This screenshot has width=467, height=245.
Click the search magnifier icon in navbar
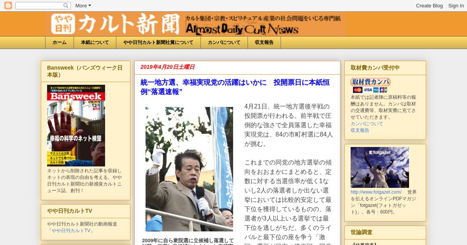[66, 5]
